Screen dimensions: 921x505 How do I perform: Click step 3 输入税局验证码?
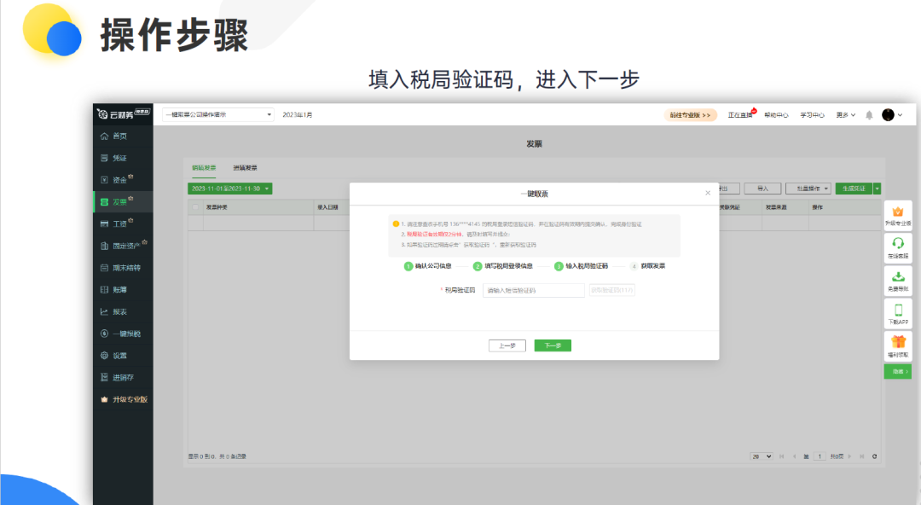coord(581,266)
